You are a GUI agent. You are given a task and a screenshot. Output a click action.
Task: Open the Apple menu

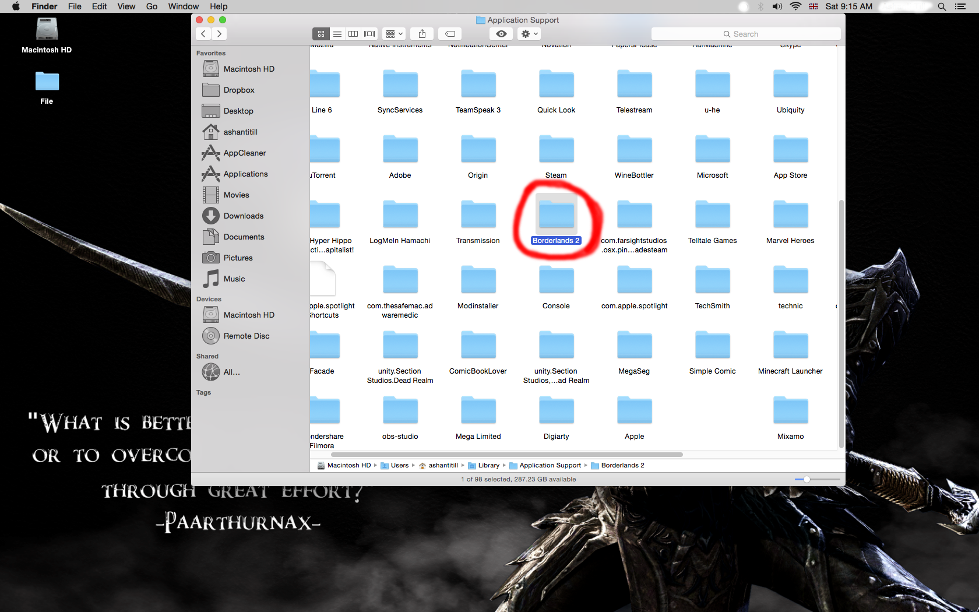click(16, 6)
